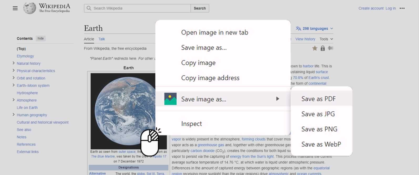Open the Create account link
The width and height of the screenshot is (419, 175).
pos(371,8)
